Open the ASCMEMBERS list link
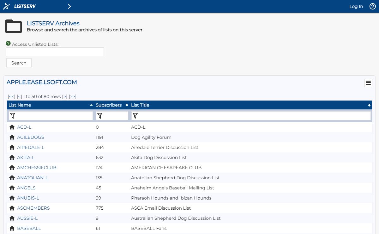 33,208
